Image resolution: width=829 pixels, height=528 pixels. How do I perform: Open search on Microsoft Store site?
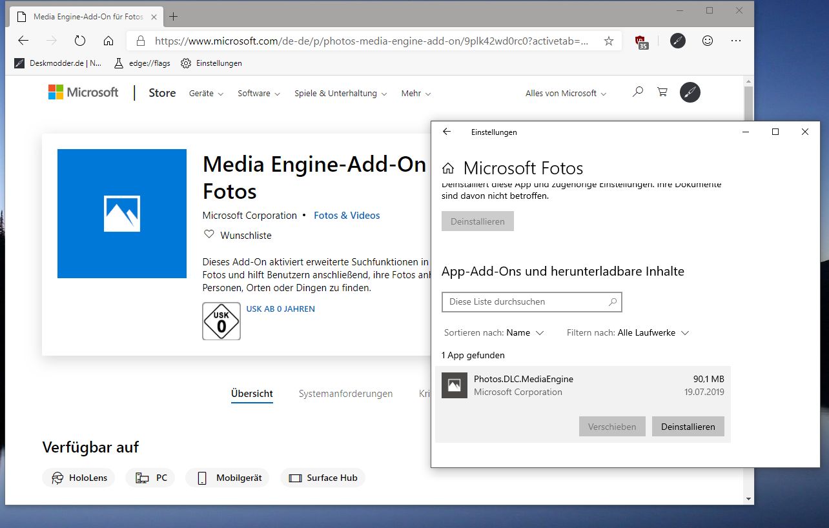(638, 92)
